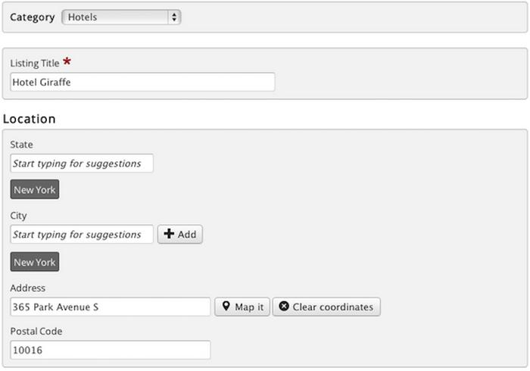The width and height of the screenshot is (530, 371).
Task: Select the New York tag under State
Action: 35,190
